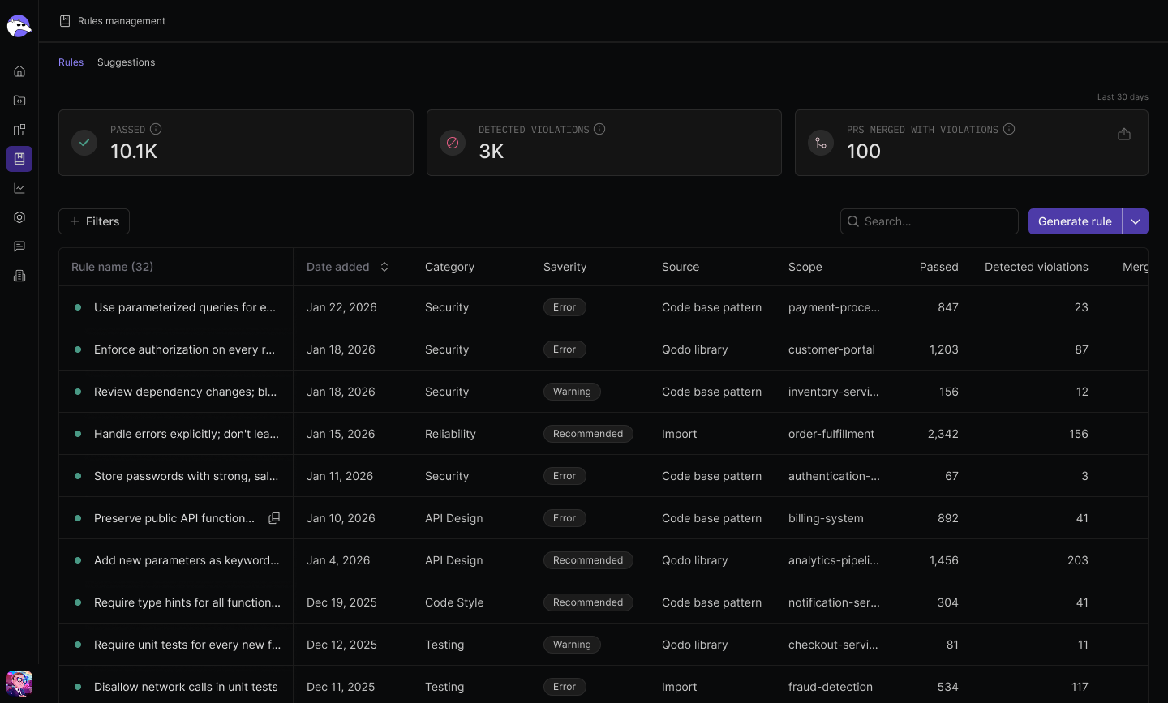Click the analytics chart sidebar icon

pos(19,188)
